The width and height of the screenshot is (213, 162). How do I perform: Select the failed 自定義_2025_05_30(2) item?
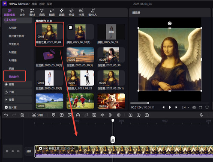point(49,55)
